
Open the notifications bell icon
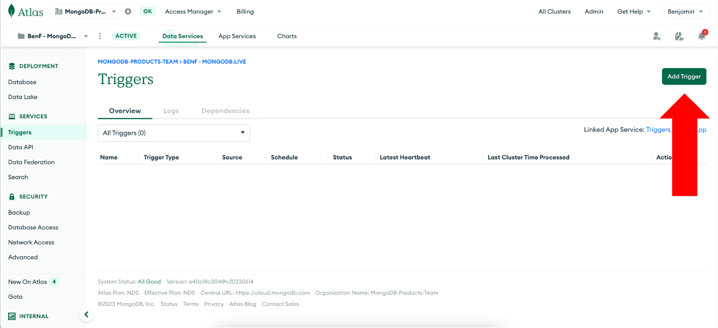click(701, 36)
